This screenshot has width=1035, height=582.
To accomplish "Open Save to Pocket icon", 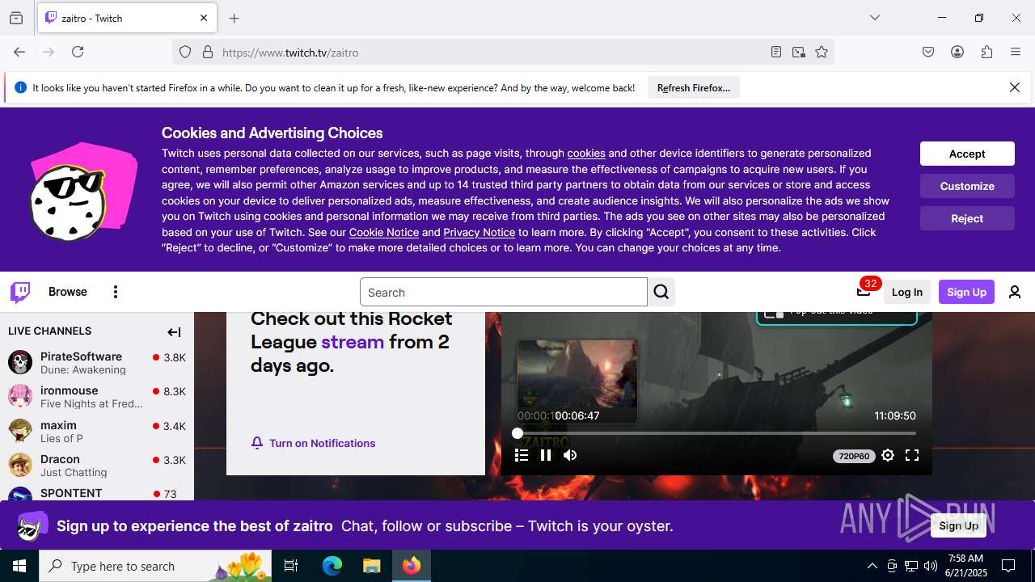I will tap(928, 52).
